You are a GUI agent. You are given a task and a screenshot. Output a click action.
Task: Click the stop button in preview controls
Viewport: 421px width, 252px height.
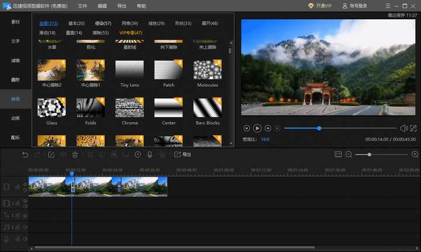[x=277, y=128]
